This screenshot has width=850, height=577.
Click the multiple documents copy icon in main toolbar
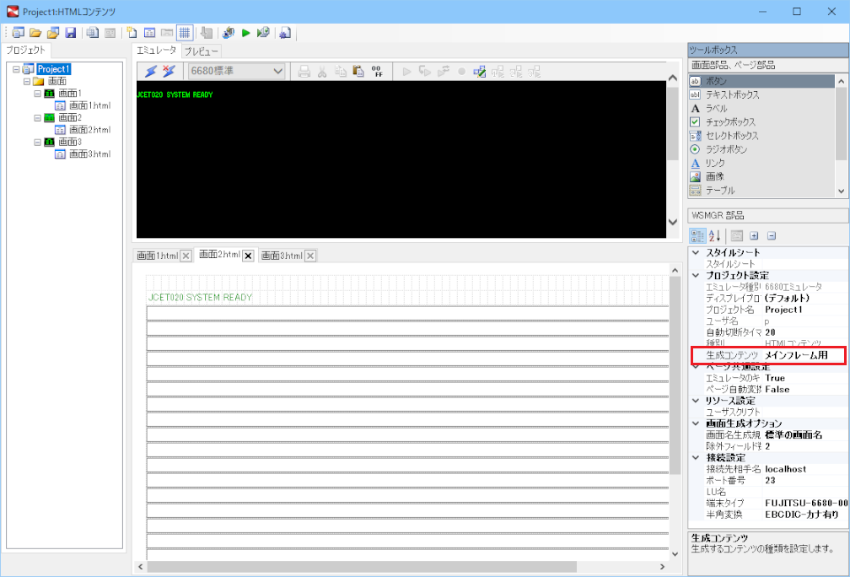point(93,33)
